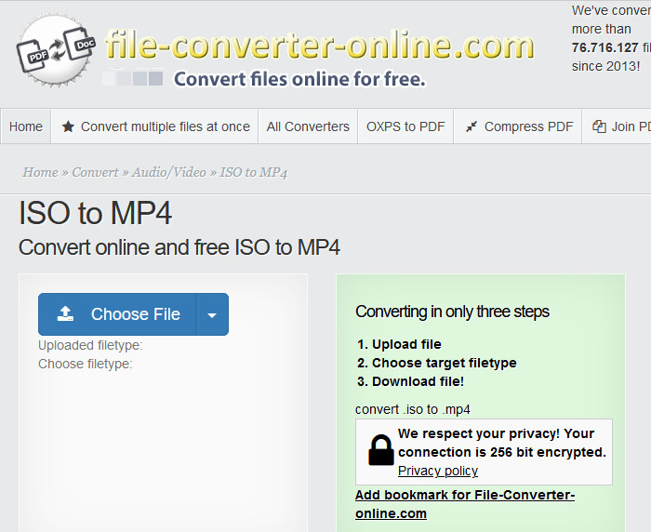Click the Join PDF pages icon
Image resolution: width=651 pixels, height=532 pixels.
tap(599, 126)
